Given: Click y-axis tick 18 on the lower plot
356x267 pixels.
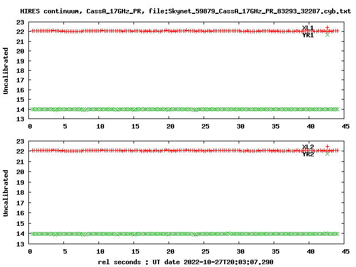Looking at the screenshot, I should pos(20,192).
